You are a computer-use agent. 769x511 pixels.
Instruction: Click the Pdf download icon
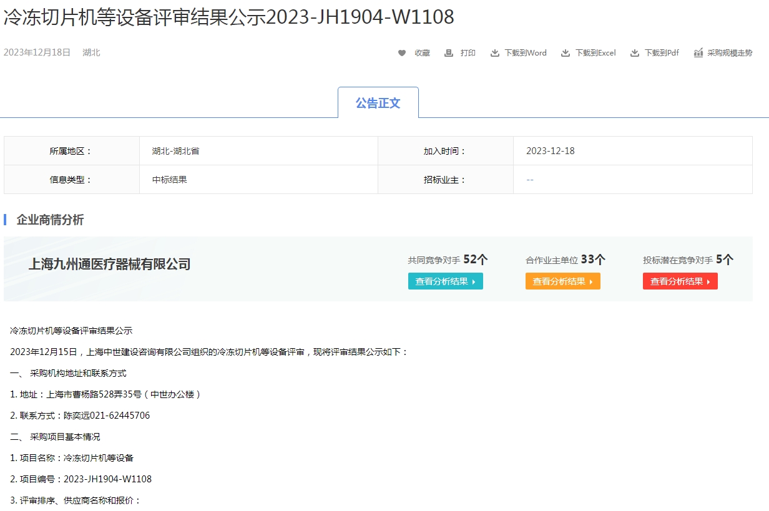pos(635,53)
